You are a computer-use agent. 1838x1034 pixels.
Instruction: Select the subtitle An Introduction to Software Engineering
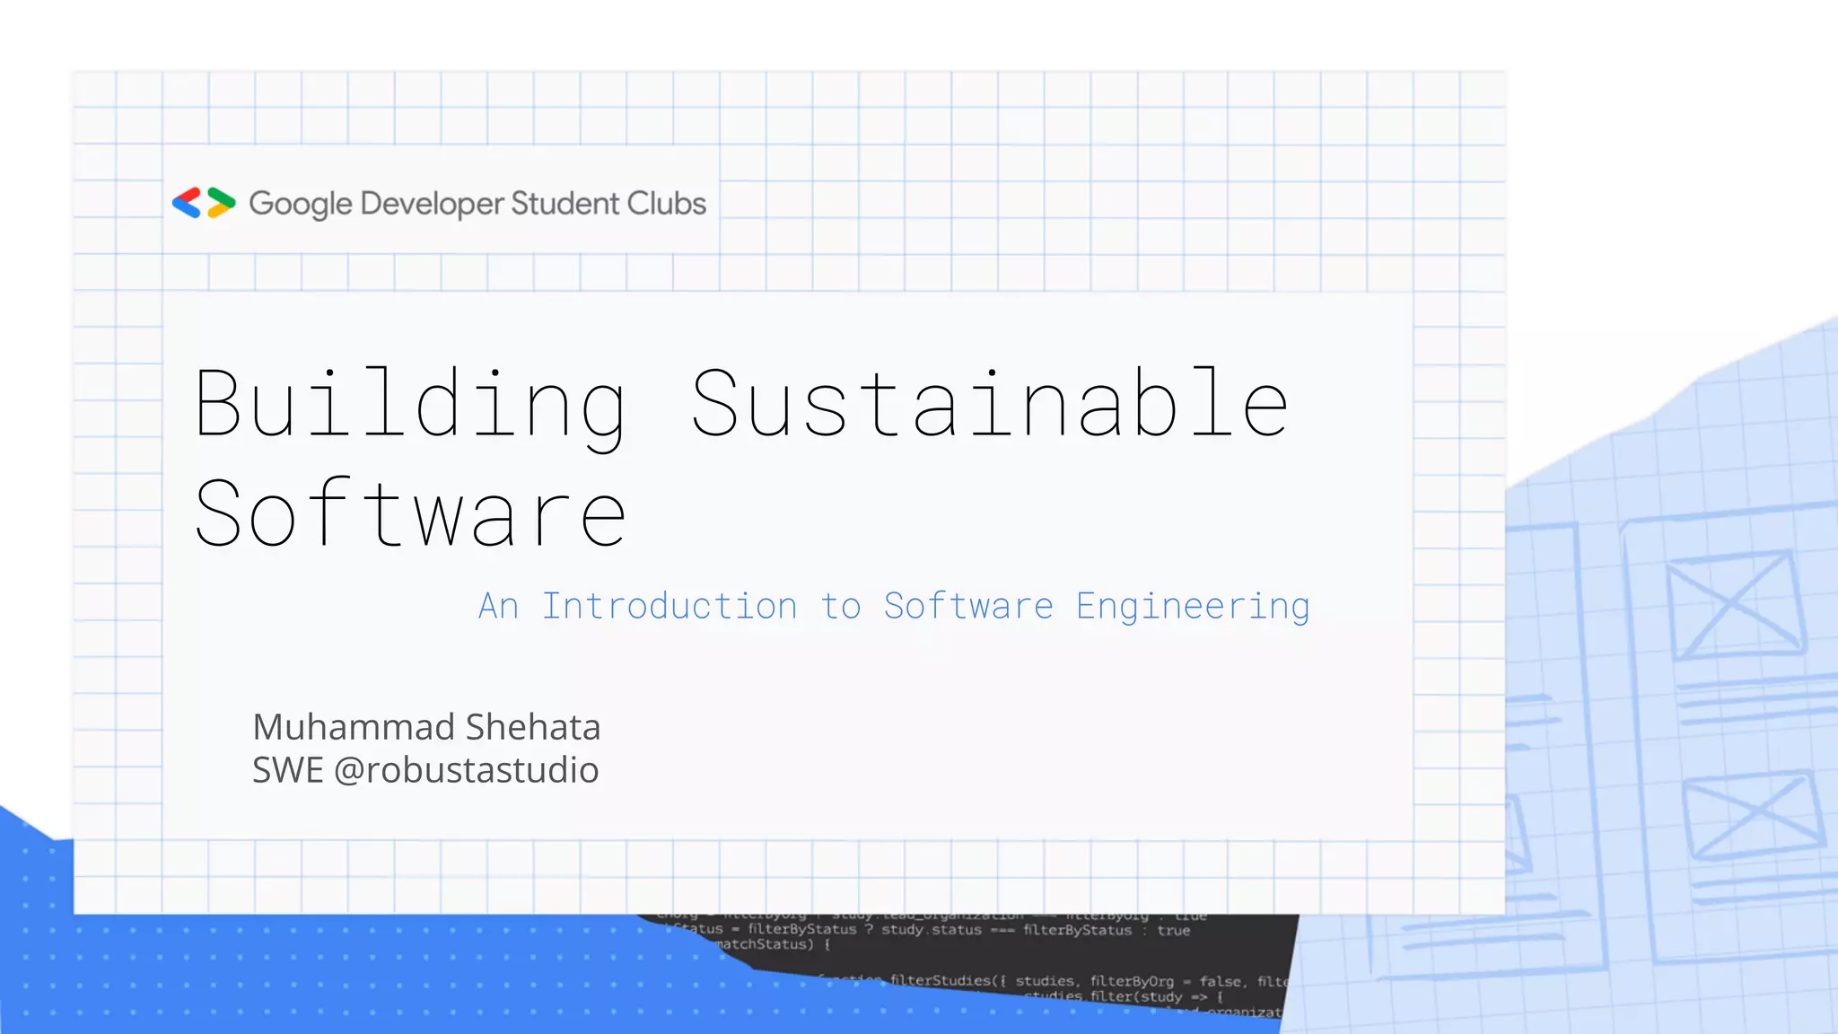click(x=894, y=607)
